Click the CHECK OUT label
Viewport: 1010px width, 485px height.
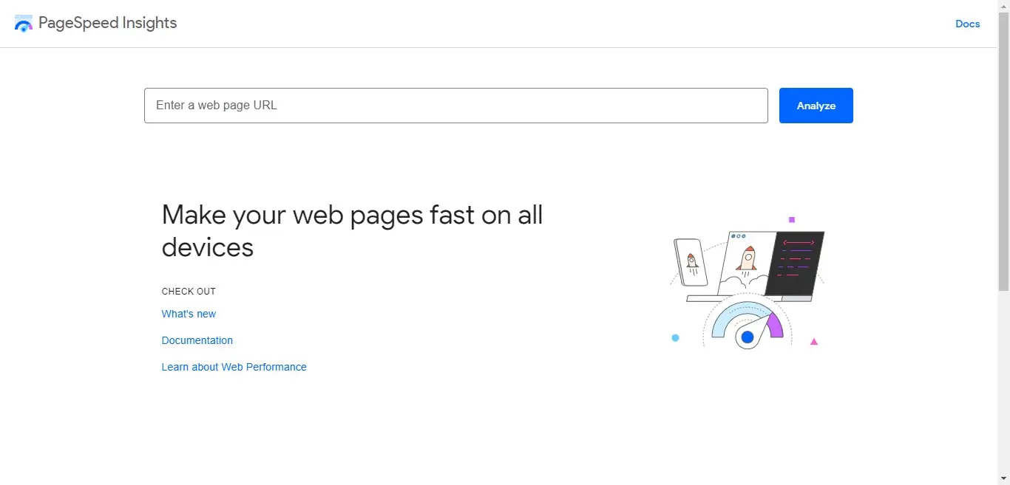click(189, 292)
